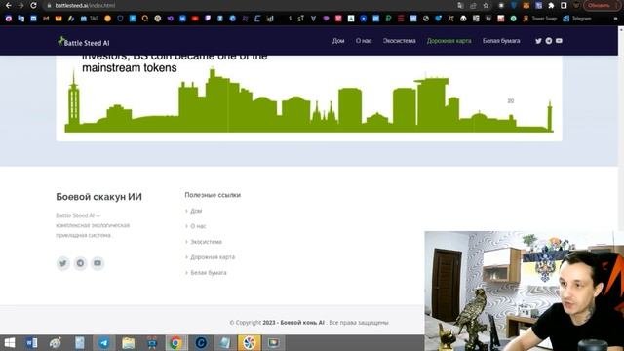Expand the bookmarks overflow chevron
The image size is (624, 351).
tap(615, 19)
